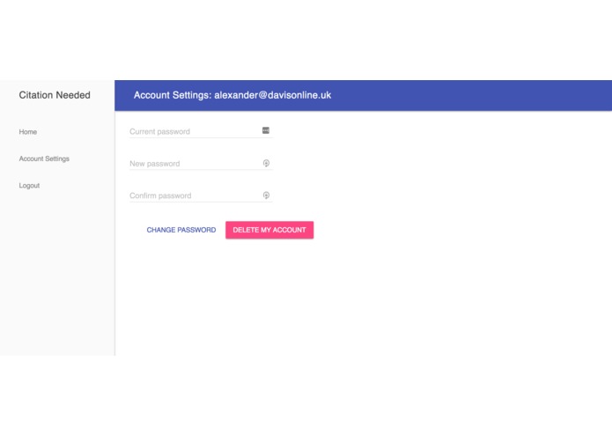This screenshot has height=435, width=612.
Task: Click the key icon in Confirm password field
Action: coord(266,195)
